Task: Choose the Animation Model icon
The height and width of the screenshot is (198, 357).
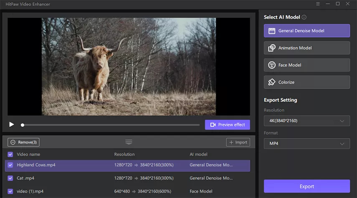Action: pyautogui.click(x=271, y=48)
